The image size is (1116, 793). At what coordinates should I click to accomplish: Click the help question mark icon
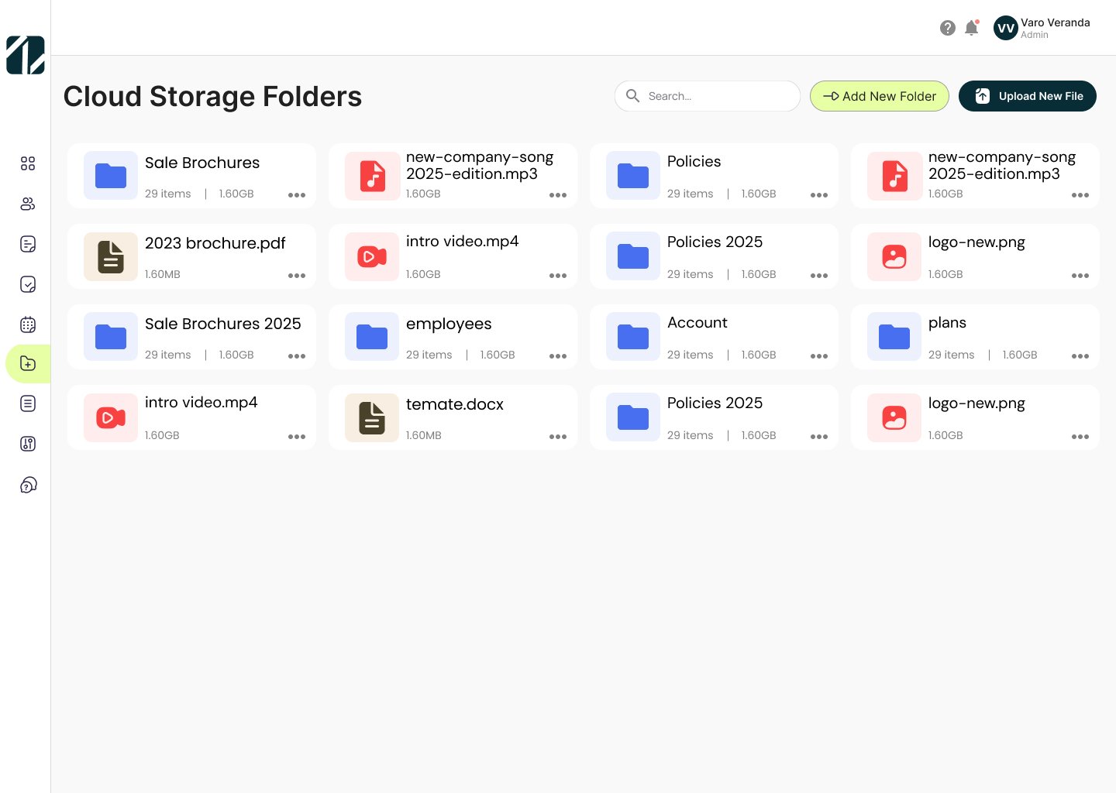(x=947, y=29)
